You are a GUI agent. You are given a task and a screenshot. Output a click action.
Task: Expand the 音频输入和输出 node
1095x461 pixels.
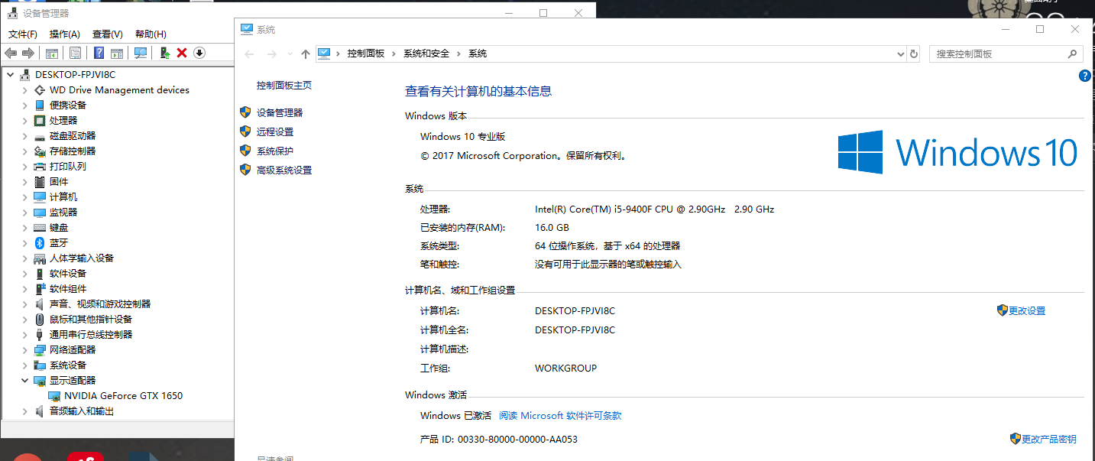pyautogui.click(x=25, y=411)
